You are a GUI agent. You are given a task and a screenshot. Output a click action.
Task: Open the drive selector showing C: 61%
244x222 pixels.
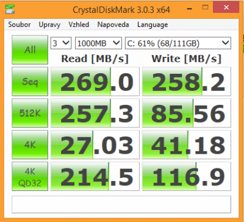[178, 43]
